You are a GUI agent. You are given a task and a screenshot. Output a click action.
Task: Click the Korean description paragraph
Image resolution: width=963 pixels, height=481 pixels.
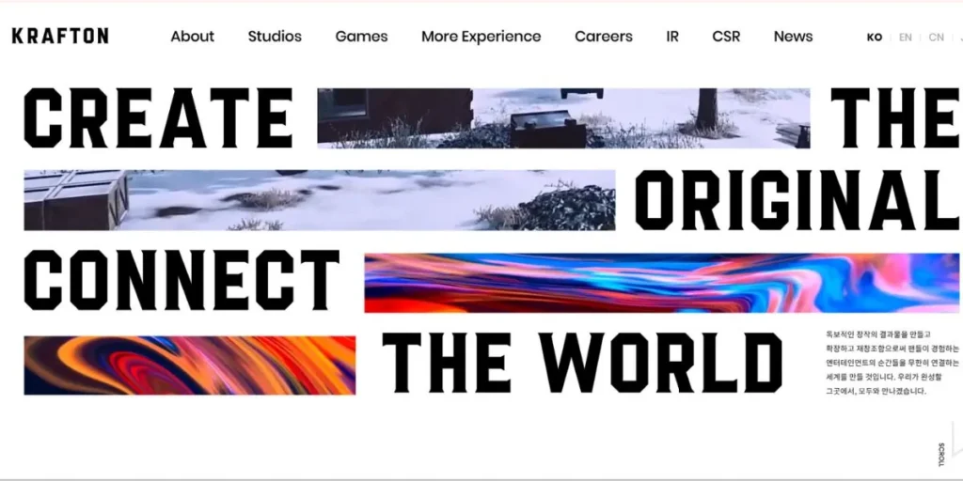point(892,363)
